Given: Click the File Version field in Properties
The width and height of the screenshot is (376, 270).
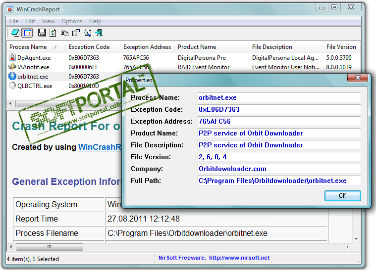Looking at the screenshot, I should [x=279, y=157].
